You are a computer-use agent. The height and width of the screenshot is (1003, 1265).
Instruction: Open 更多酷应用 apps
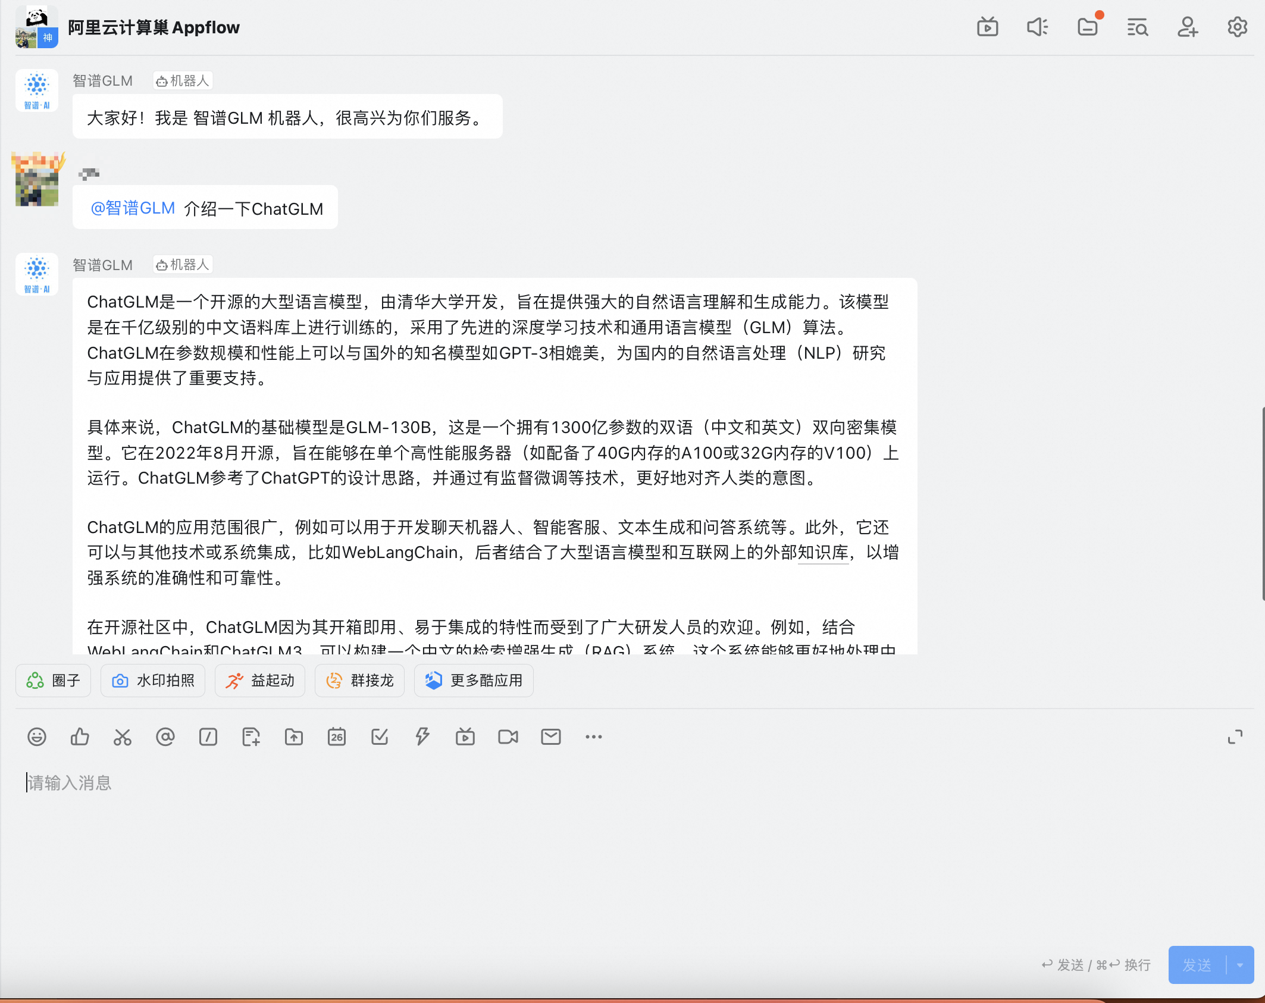pyautogui.click(x=474, y=681)
